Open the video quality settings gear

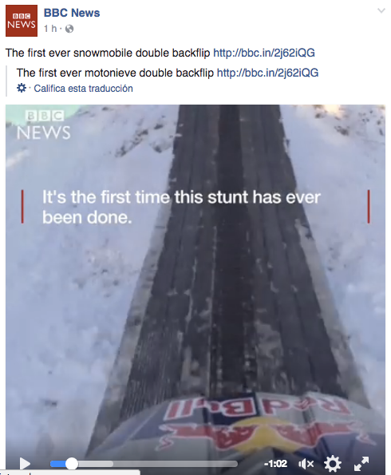click(x=333, y=464)
